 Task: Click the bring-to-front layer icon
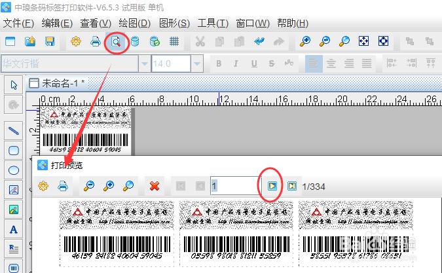point(410,41)
